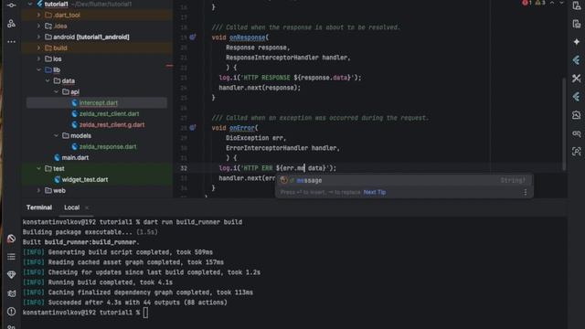Switch to the Terminal tab label
This screenshot has width=585, height=329.
39,207
